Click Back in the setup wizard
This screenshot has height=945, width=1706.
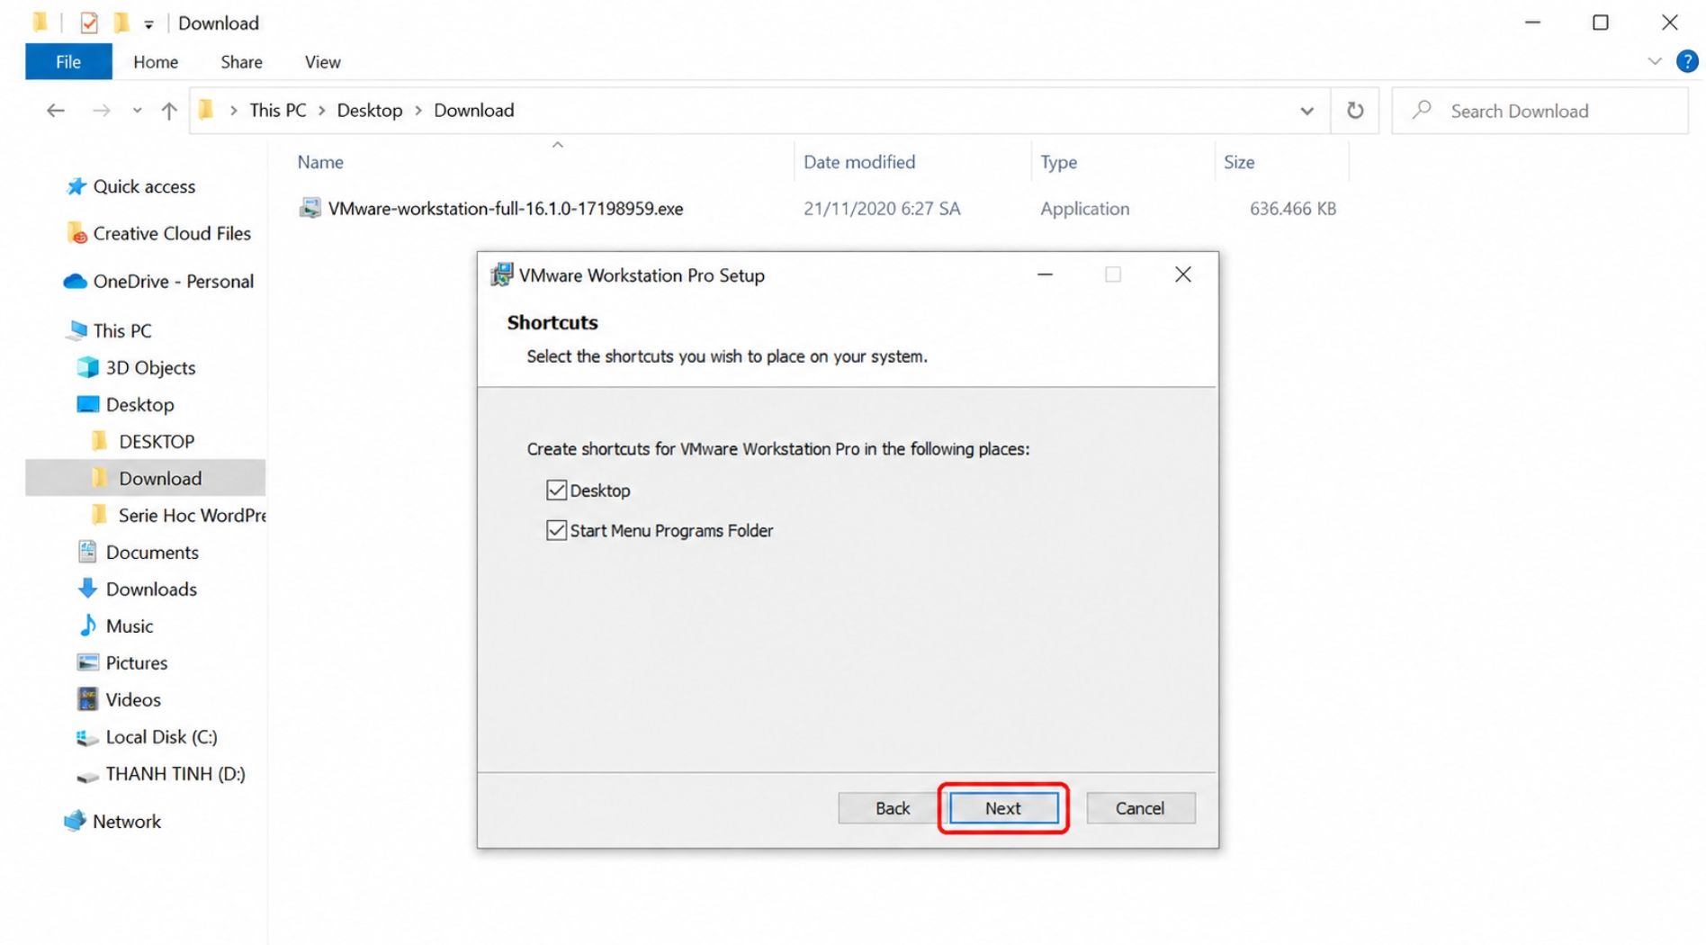pyautogui.click(x=893, y=808)
